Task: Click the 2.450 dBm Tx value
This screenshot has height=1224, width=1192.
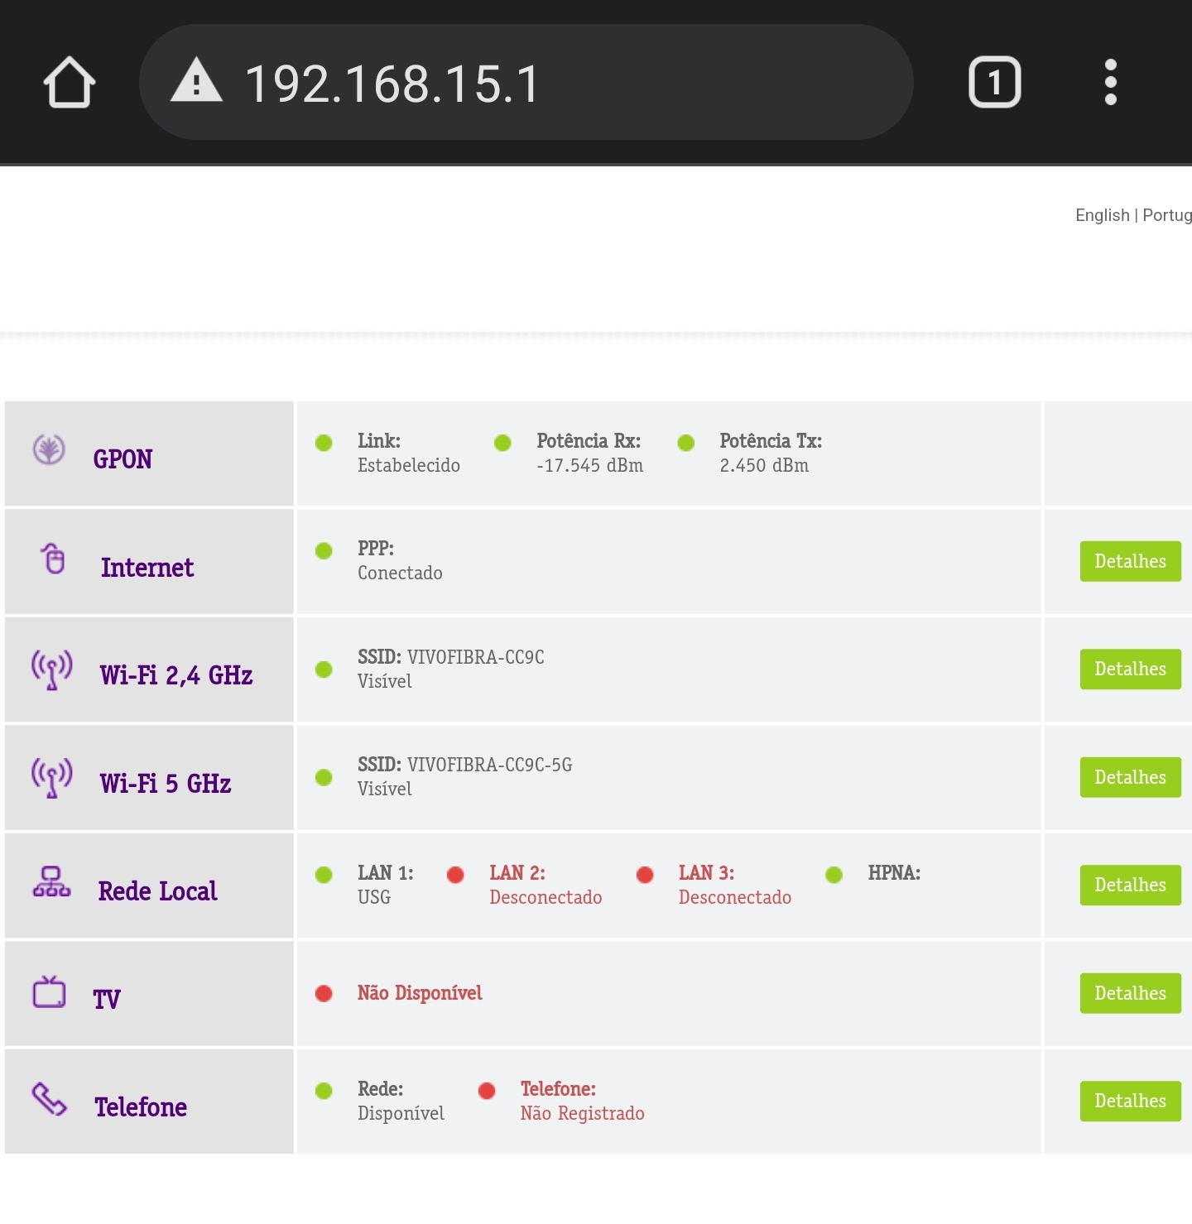Action: pos(764,466)
